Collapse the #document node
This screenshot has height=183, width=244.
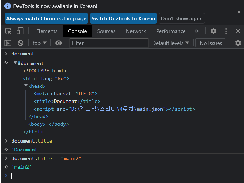[x=15, y=63]
